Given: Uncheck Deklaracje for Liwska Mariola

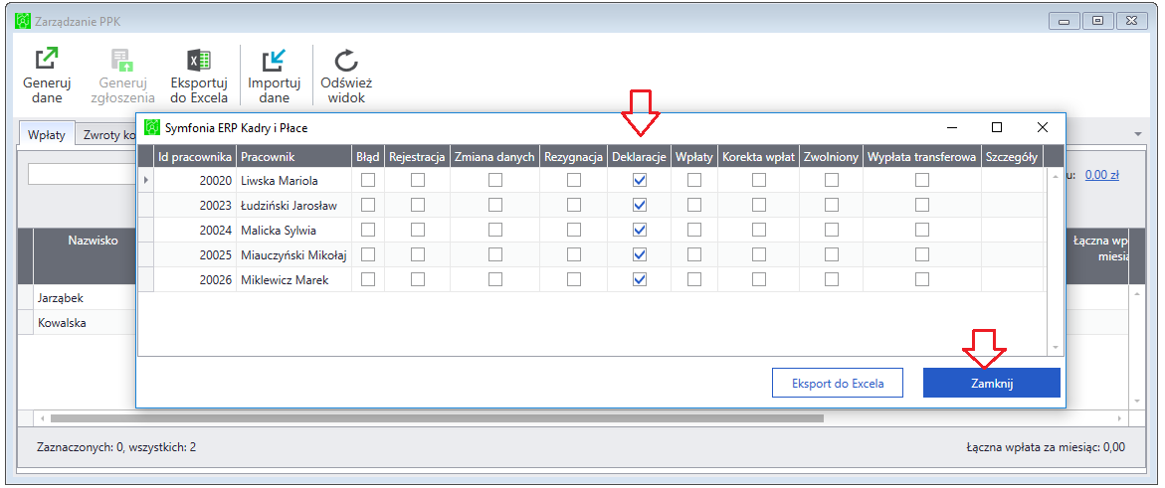Looking at the screenshot, I should click(x=639, y=180).
